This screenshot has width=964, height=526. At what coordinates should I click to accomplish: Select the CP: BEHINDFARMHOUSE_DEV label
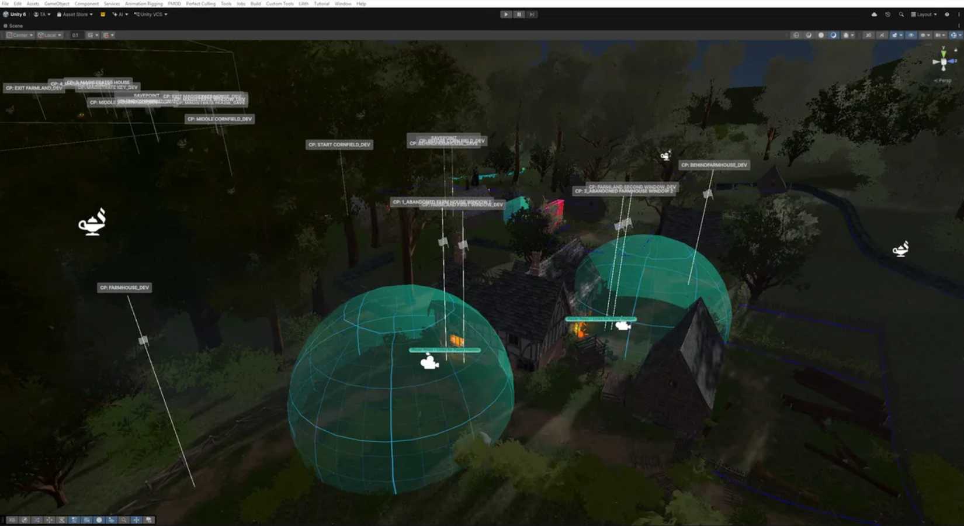tap(714, 165)
